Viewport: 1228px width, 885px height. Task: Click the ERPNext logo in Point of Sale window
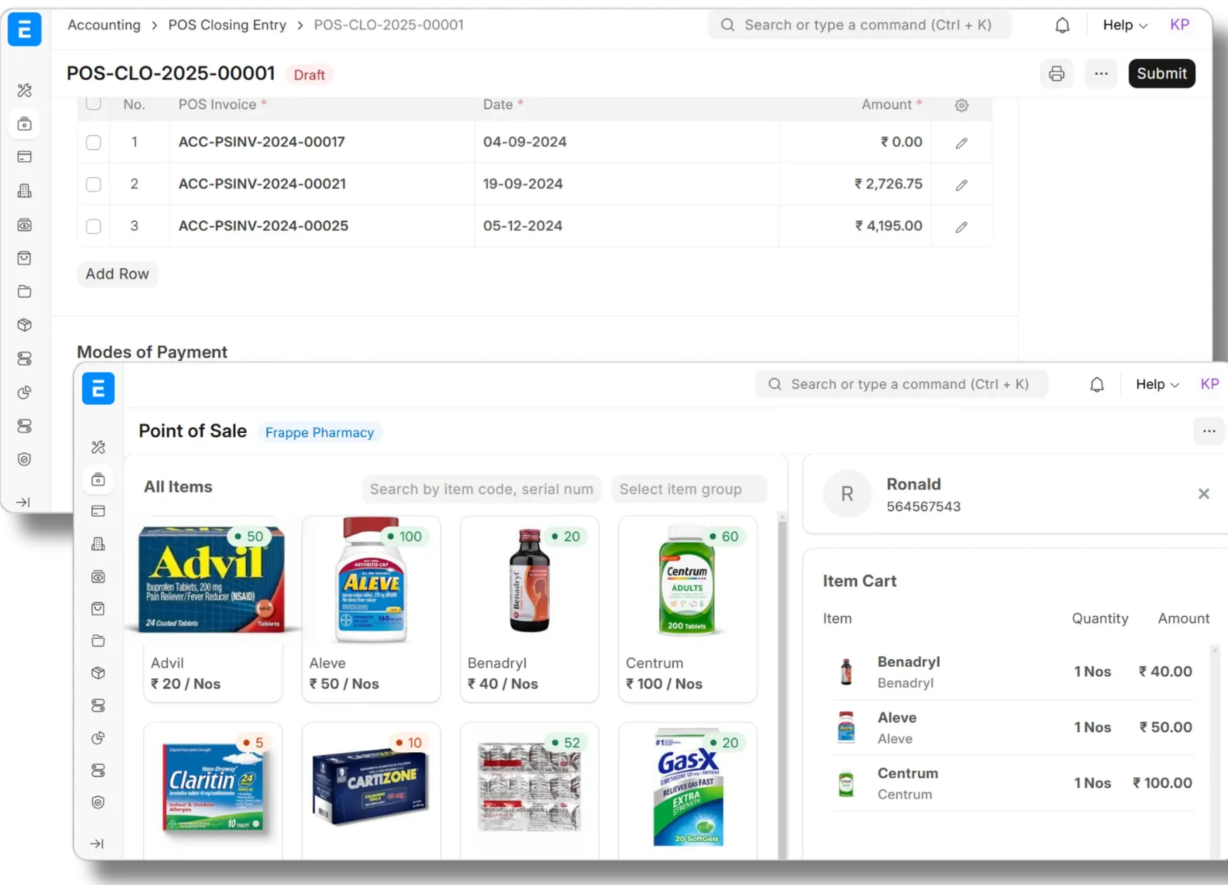click(98, 389)
